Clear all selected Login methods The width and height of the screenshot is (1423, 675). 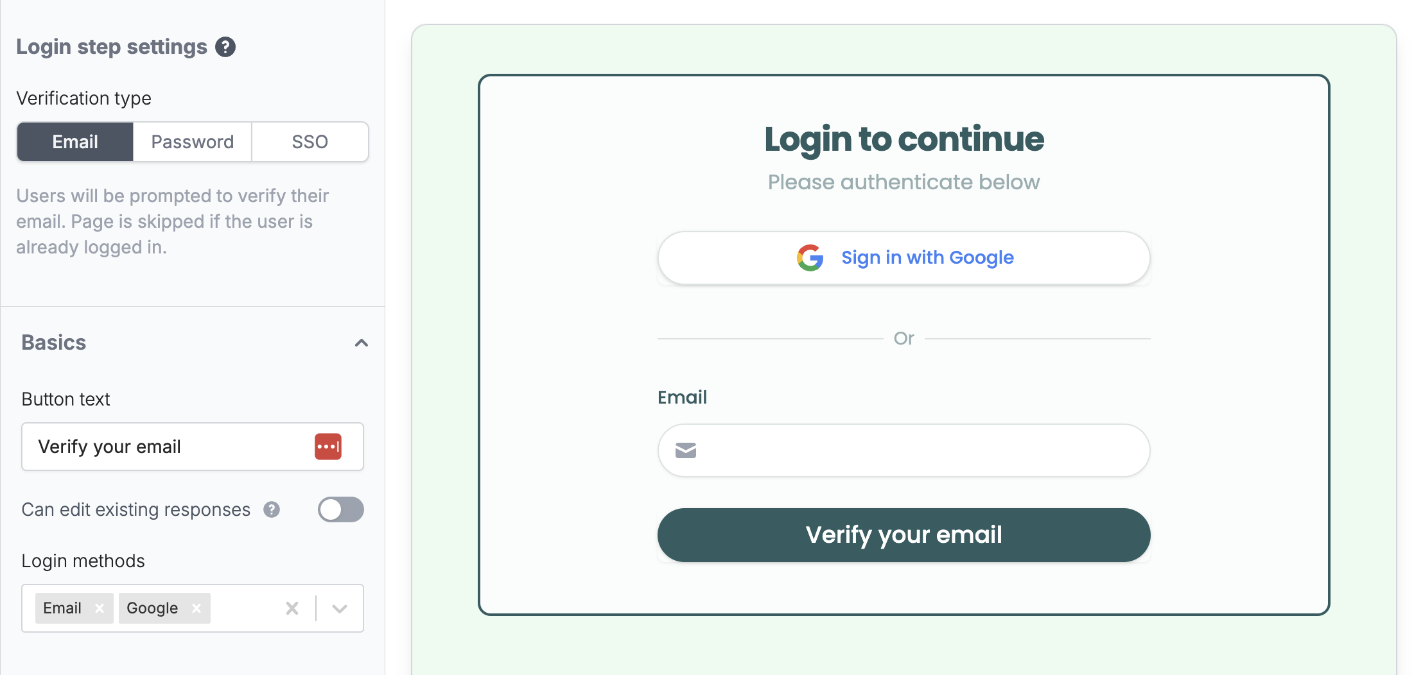click(292, 608)
